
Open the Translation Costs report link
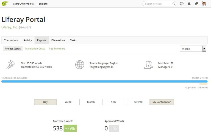tap(35, 49)
